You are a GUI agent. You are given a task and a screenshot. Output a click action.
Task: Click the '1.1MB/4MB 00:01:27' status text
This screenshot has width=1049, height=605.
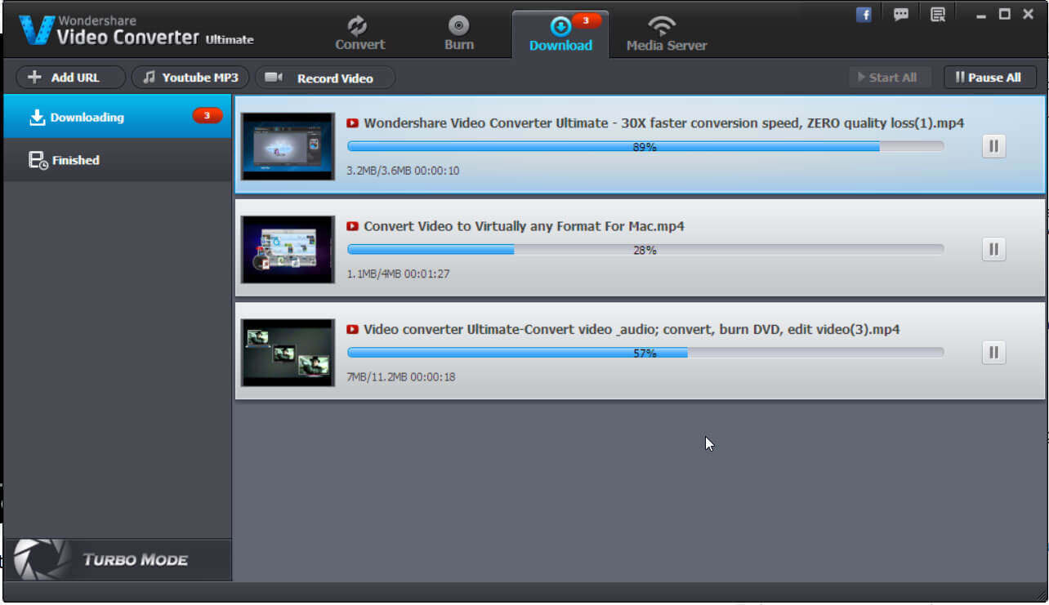click(x=398, y=274)
